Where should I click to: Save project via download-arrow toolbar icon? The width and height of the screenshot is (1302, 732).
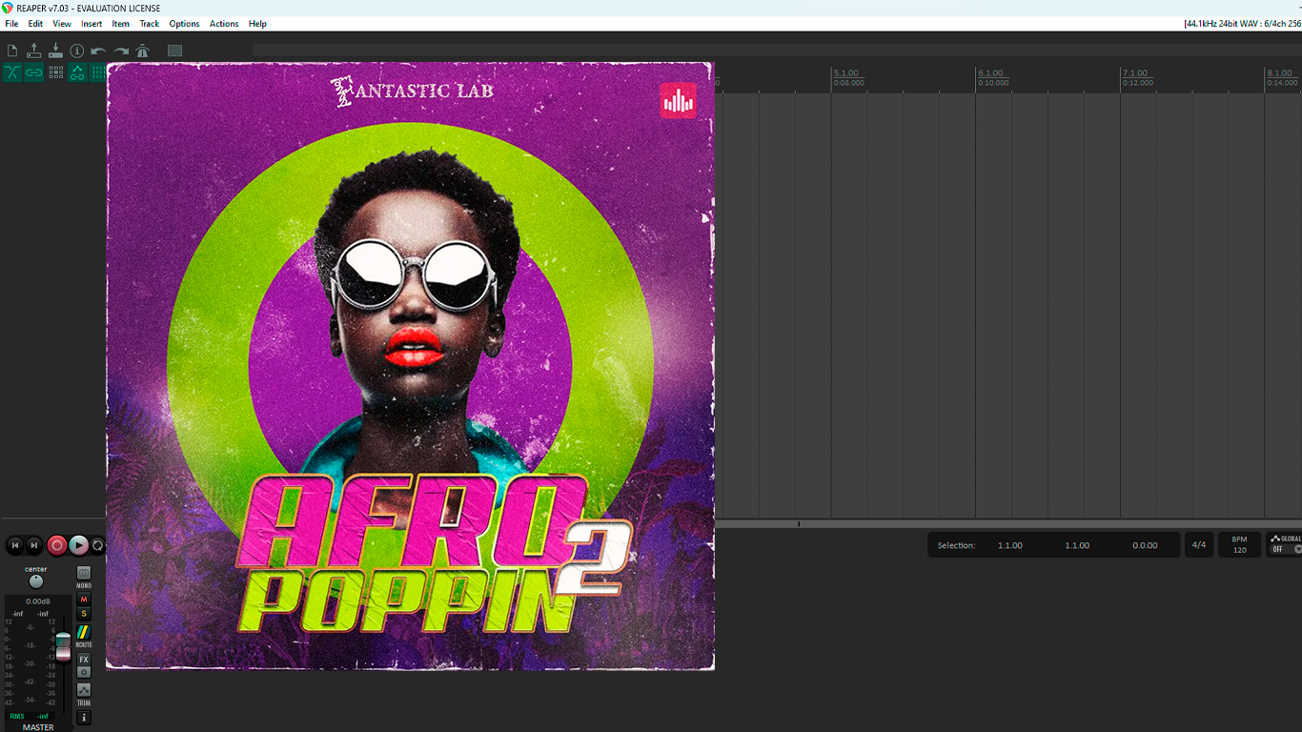pyautogui.click(x=55, y=51)
